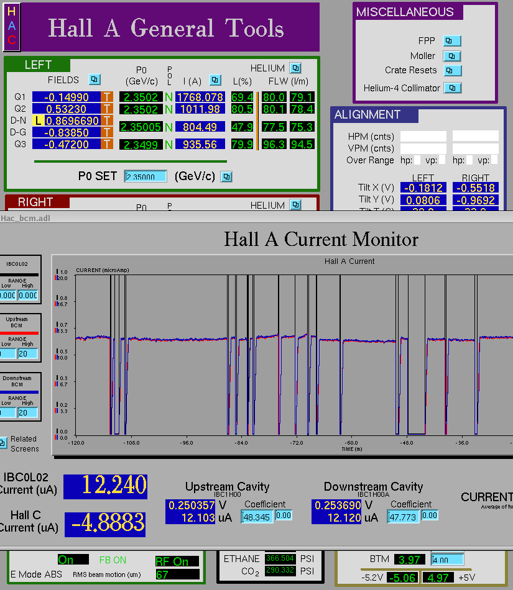The image size is (513, 590).
Task: Click the Downstream Cavity current 12.120
Action: (336, 518)
